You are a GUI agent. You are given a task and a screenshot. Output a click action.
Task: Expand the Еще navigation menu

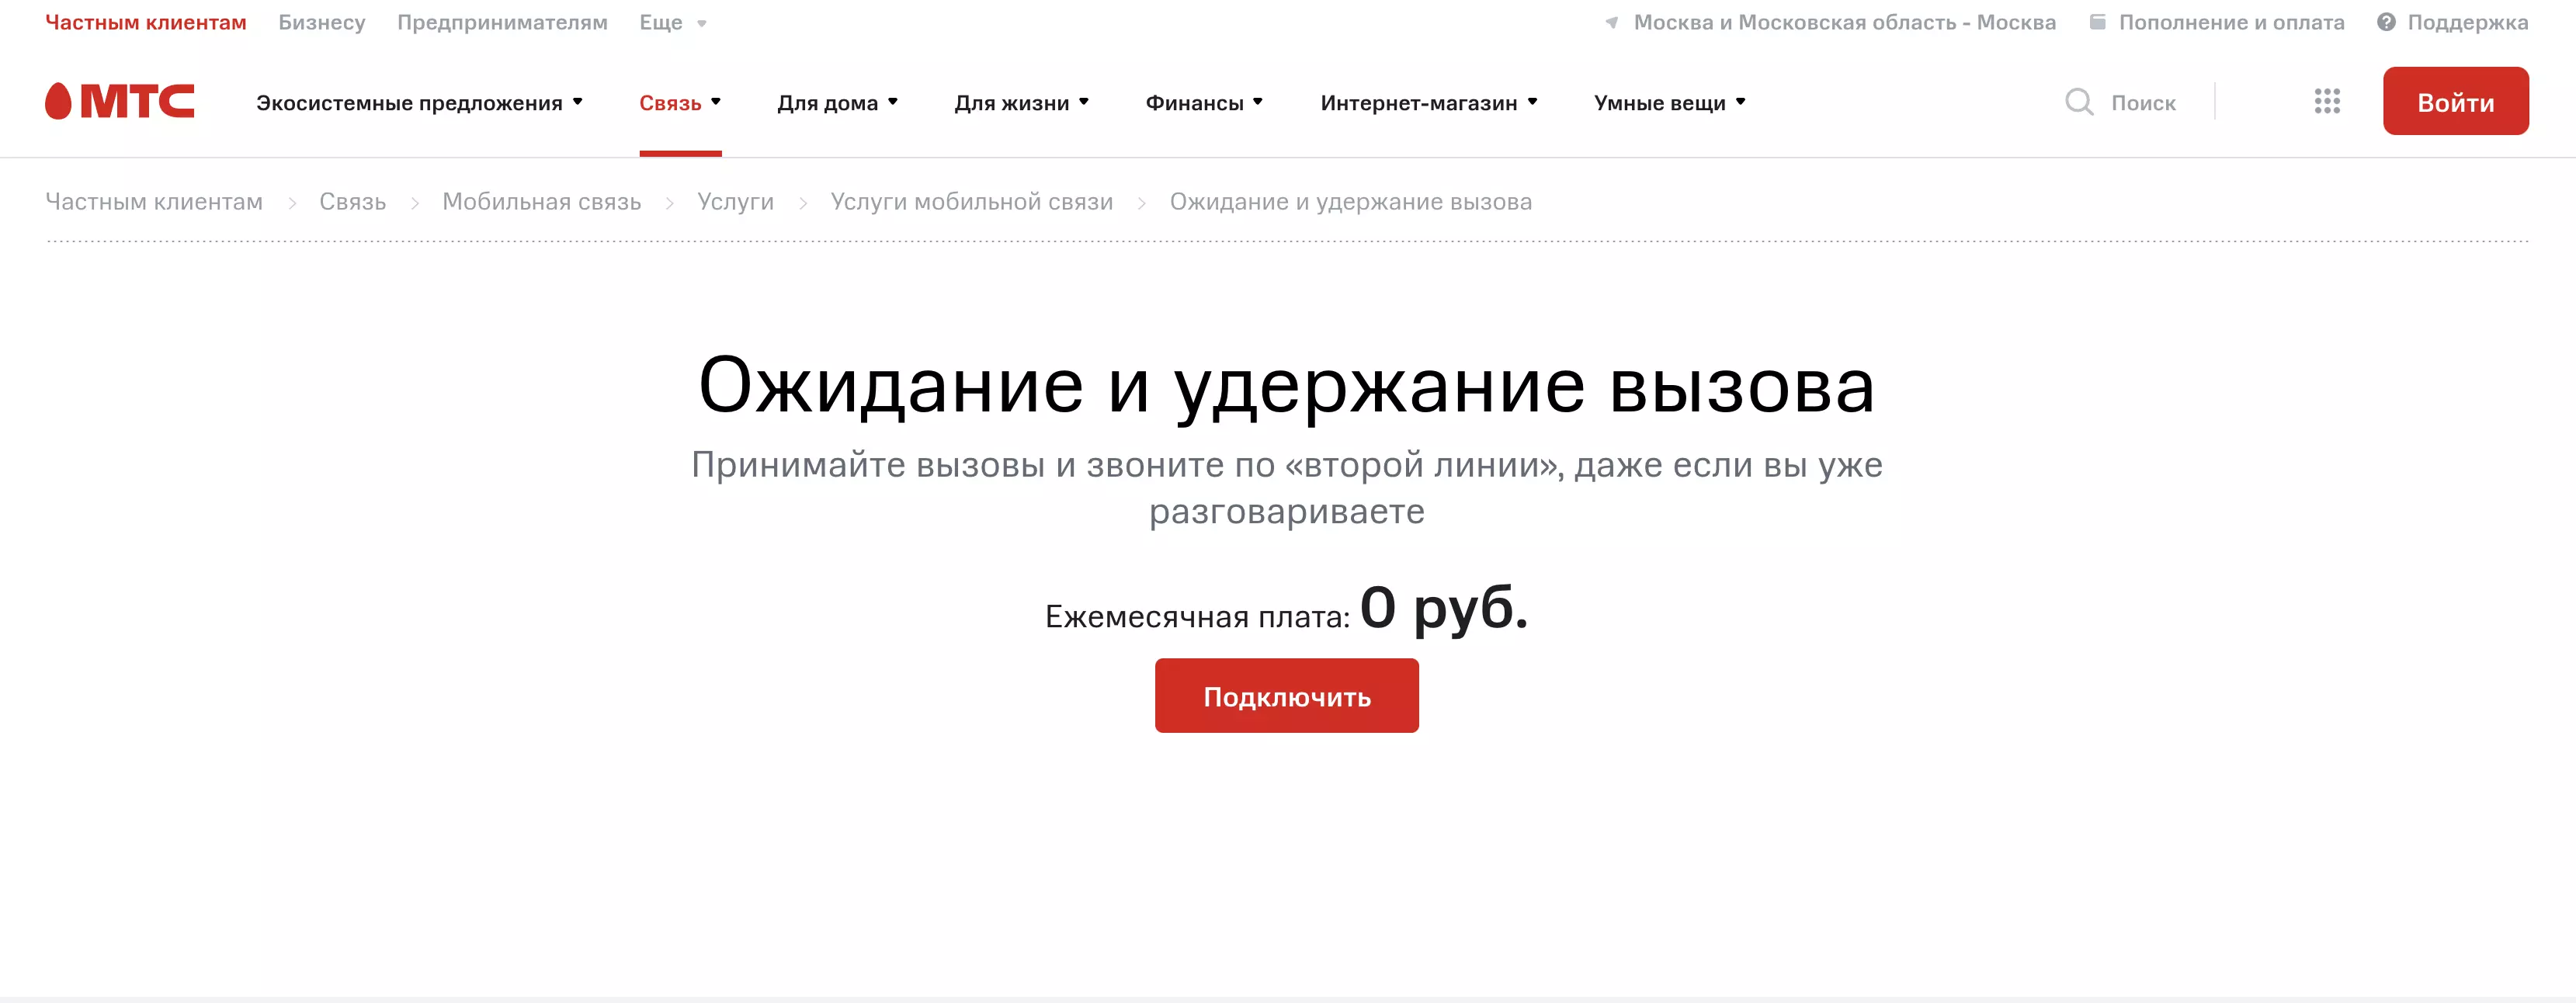pyautogui.click(x=665, y=19)
